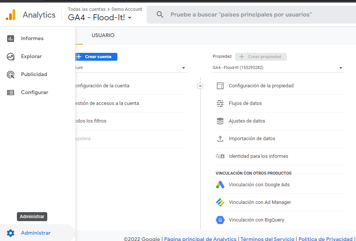This screenshot has height=241, width=356.
Task: Click the plus icon on Crear cuenta
Action: [x=79, y=57]
